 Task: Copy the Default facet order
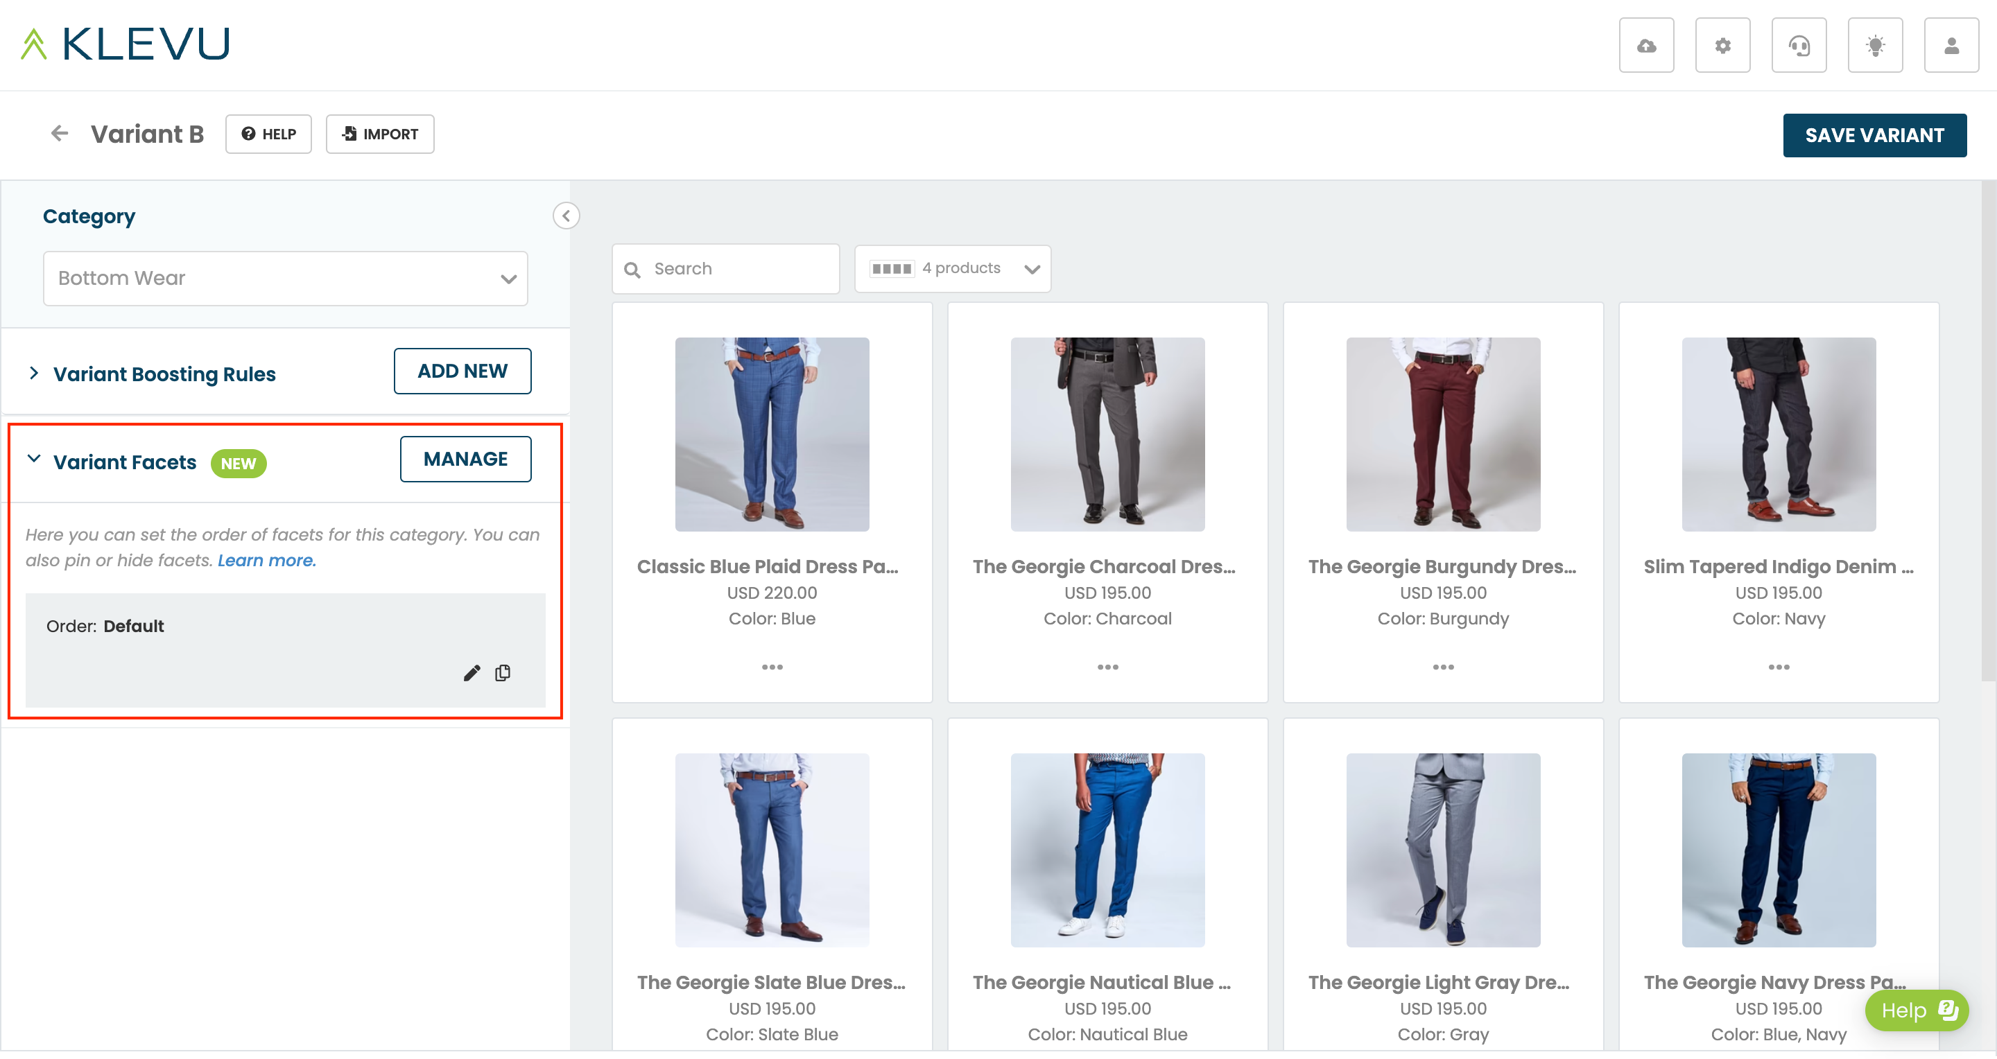click(503, 672)
